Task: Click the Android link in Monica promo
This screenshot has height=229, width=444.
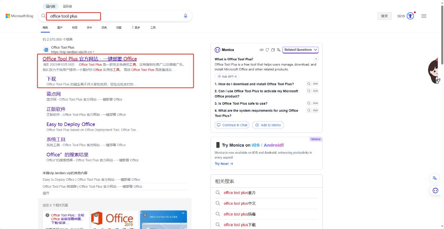Action: pos(273,145)
